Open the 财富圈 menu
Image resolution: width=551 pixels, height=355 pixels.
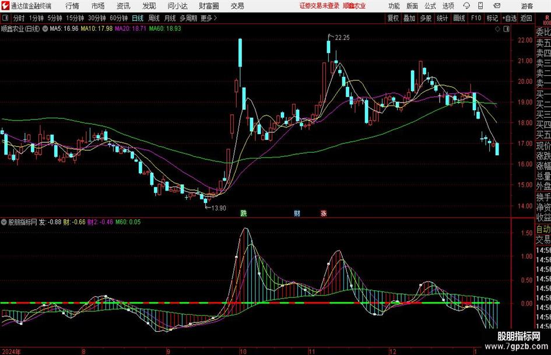209,6
